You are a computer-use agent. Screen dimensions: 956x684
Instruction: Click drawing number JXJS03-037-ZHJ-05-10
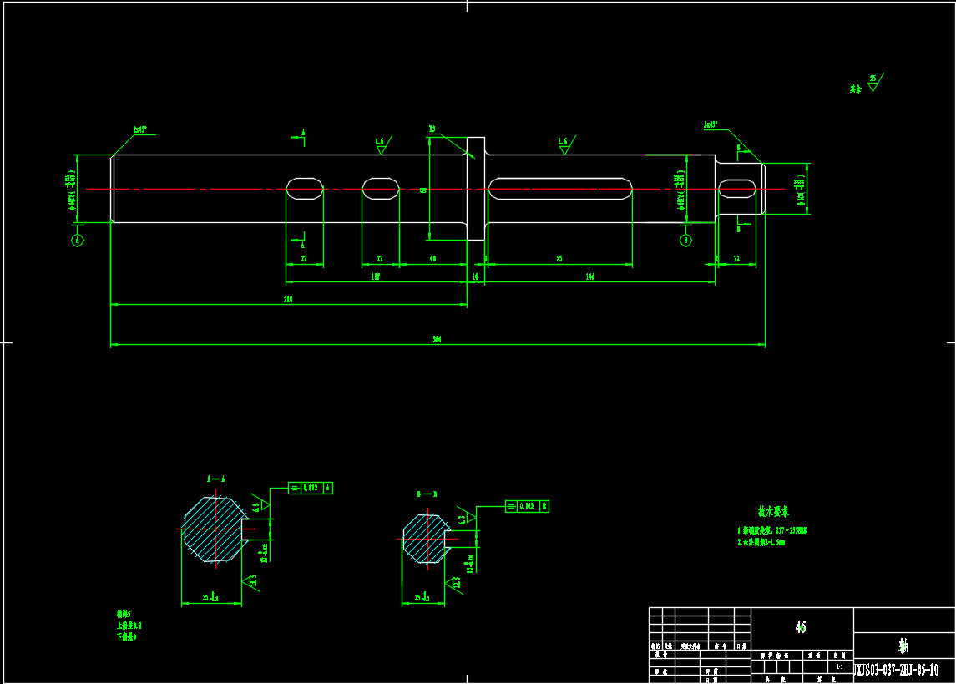tap(897, 670)
